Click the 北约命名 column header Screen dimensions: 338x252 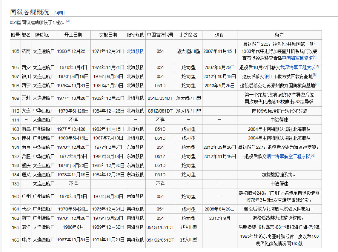(189, 35)
